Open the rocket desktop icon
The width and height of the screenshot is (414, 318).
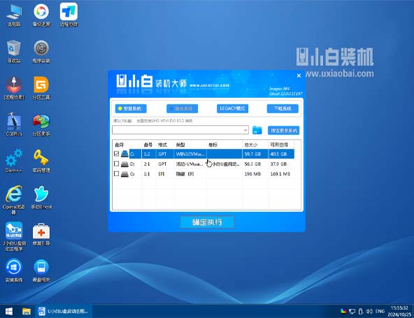point(14,88)
